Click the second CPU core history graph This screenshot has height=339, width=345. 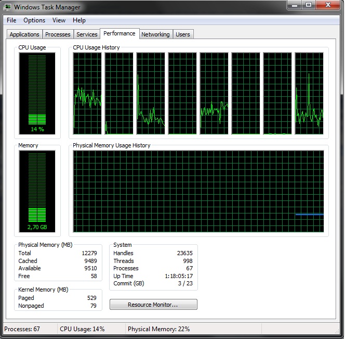point(119,94)
